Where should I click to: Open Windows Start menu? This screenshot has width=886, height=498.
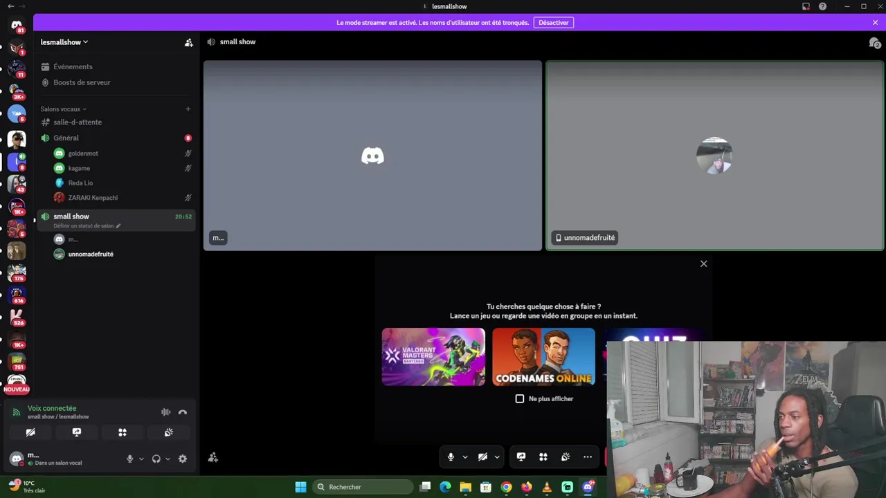(300, 487)
